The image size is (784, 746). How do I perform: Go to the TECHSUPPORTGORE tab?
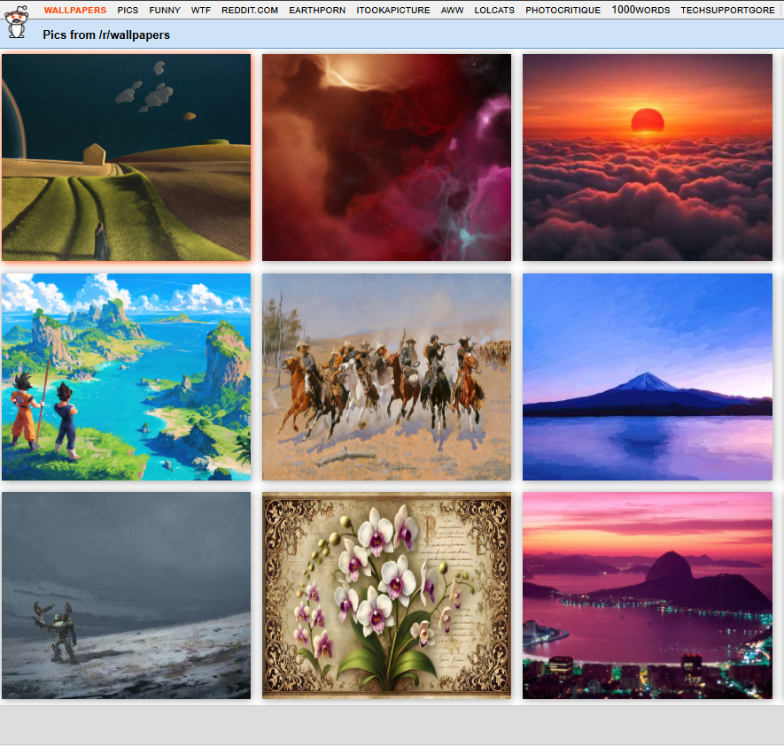tap(727, 11)
